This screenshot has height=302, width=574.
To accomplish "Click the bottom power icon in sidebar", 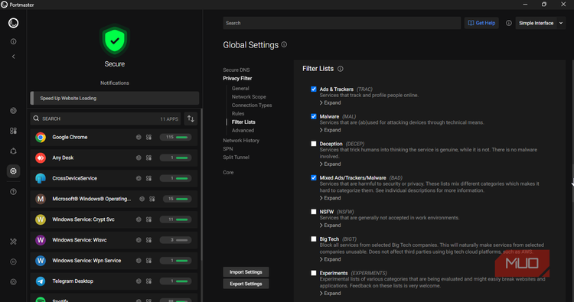I will (x=13, y=282).
